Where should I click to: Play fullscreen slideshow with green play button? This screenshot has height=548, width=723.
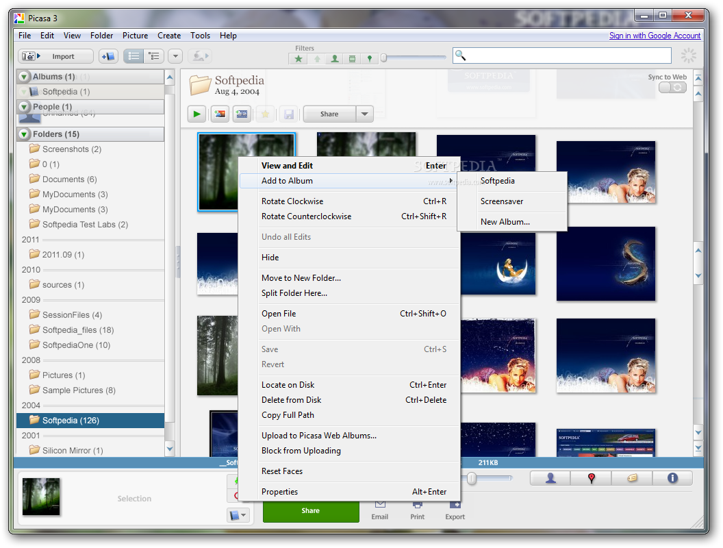(197, 114)
